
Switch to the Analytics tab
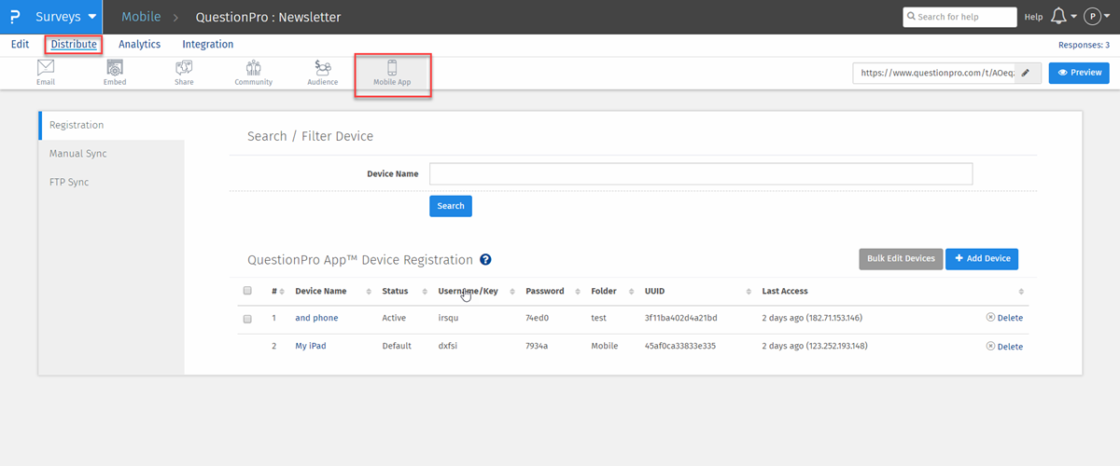pos(139,44)
